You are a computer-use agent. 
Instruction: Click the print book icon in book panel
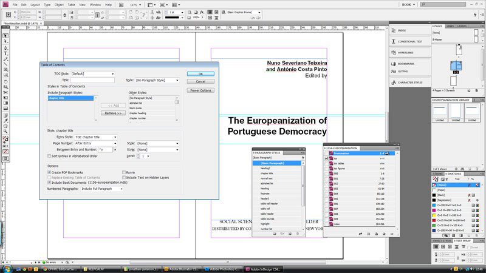pyautogui.click(x=376, y=234)
